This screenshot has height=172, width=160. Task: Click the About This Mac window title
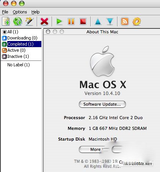(102, 32)
